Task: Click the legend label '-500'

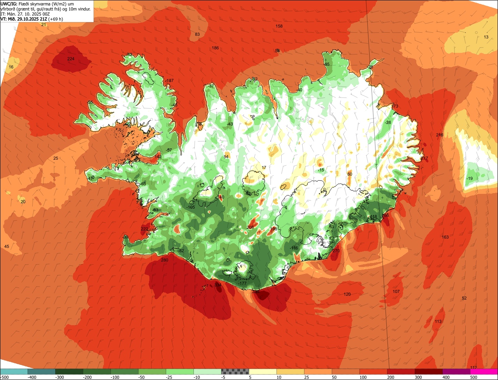Action: [5, 377]
